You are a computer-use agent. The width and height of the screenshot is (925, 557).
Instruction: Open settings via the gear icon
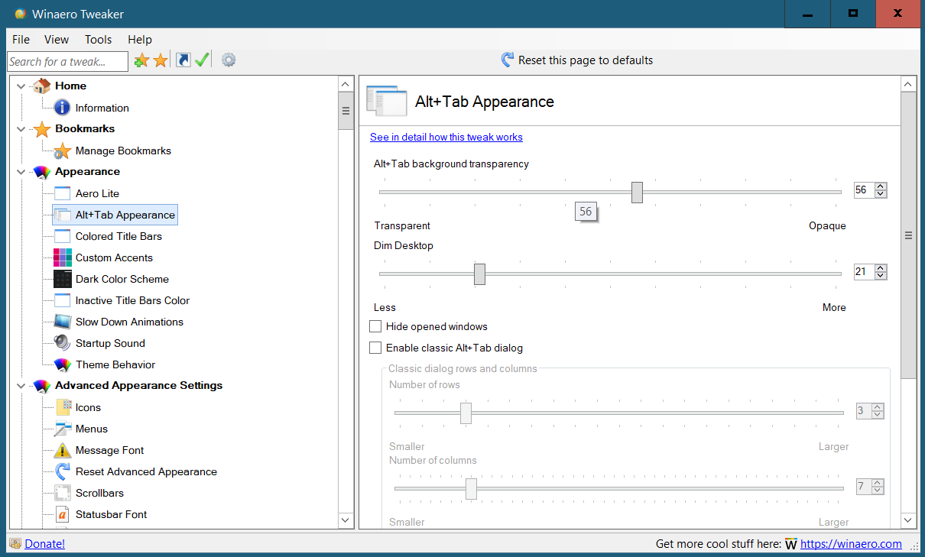click(229, 60)
